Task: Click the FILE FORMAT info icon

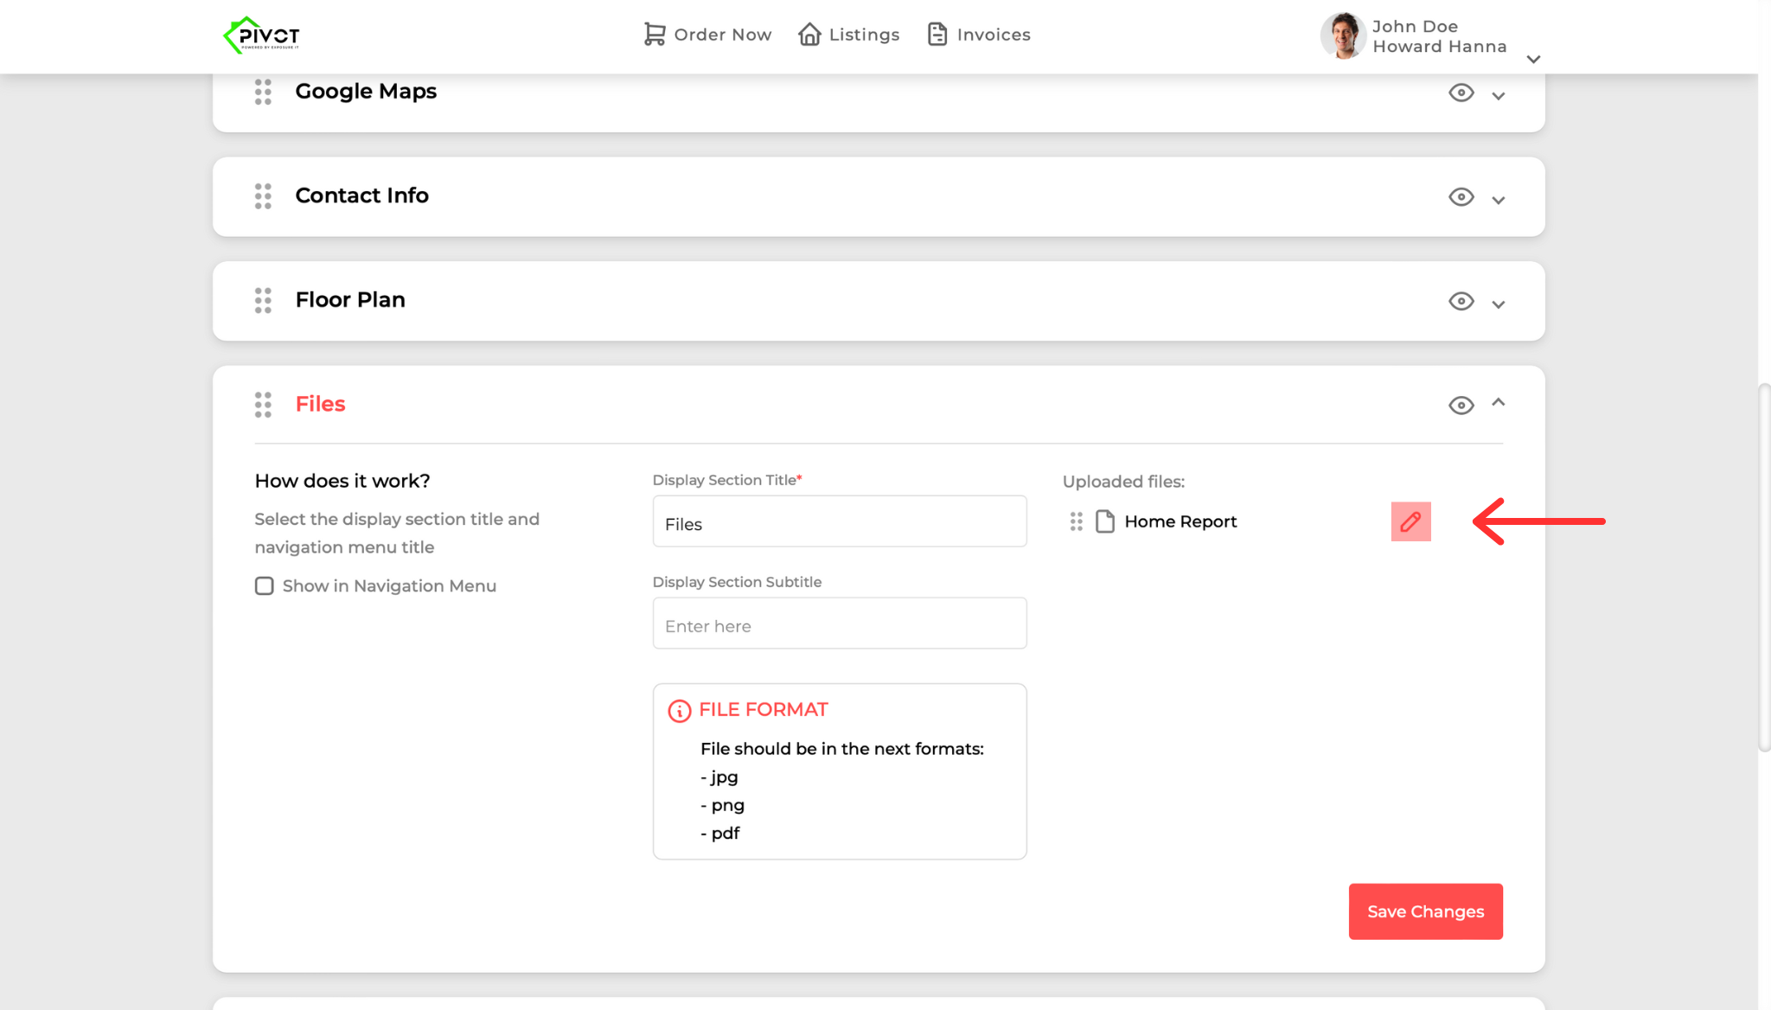Action: [680, 711]
